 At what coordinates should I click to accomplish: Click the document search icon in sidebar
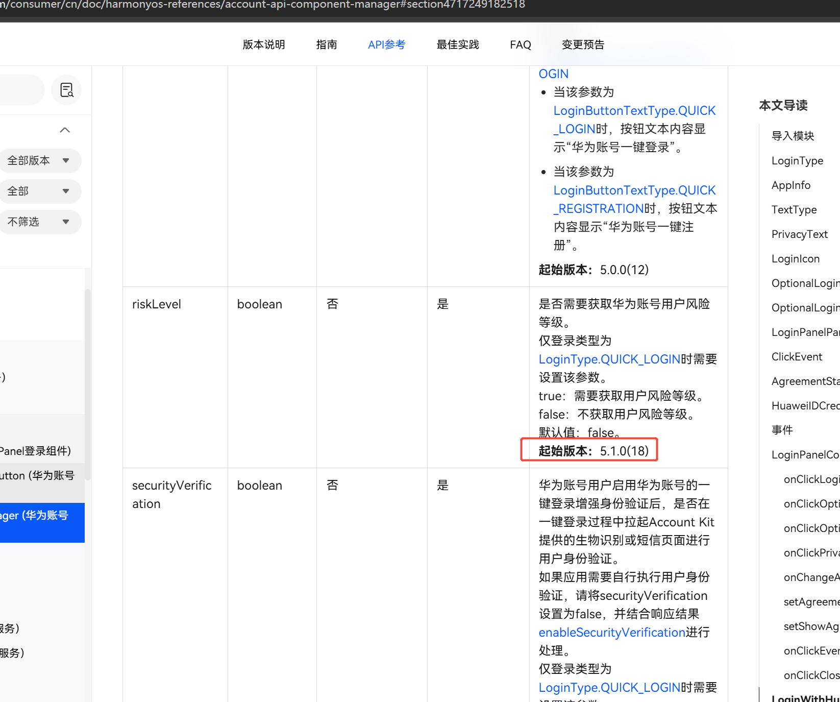coord(66,90)
